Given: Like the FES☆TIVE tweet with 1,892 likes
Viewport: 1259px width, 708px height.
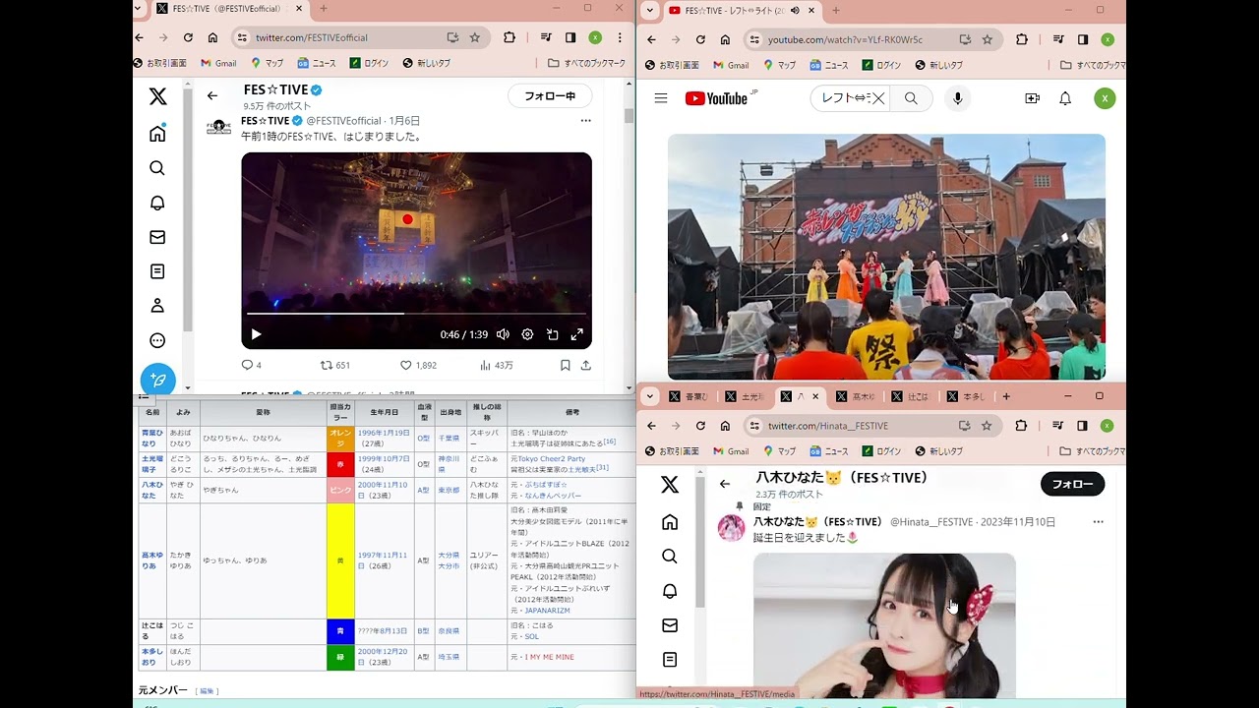Looking at the screenshot, I should (x=406, y=365).
